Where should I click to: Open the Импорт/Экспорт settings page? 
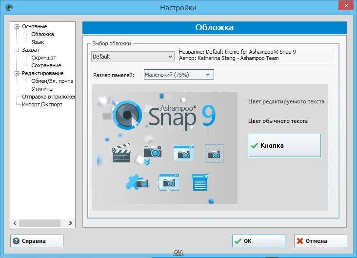pos(42,104)
